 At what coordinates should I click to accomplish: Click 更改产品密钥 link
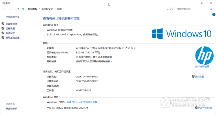(x=205, y=108)
